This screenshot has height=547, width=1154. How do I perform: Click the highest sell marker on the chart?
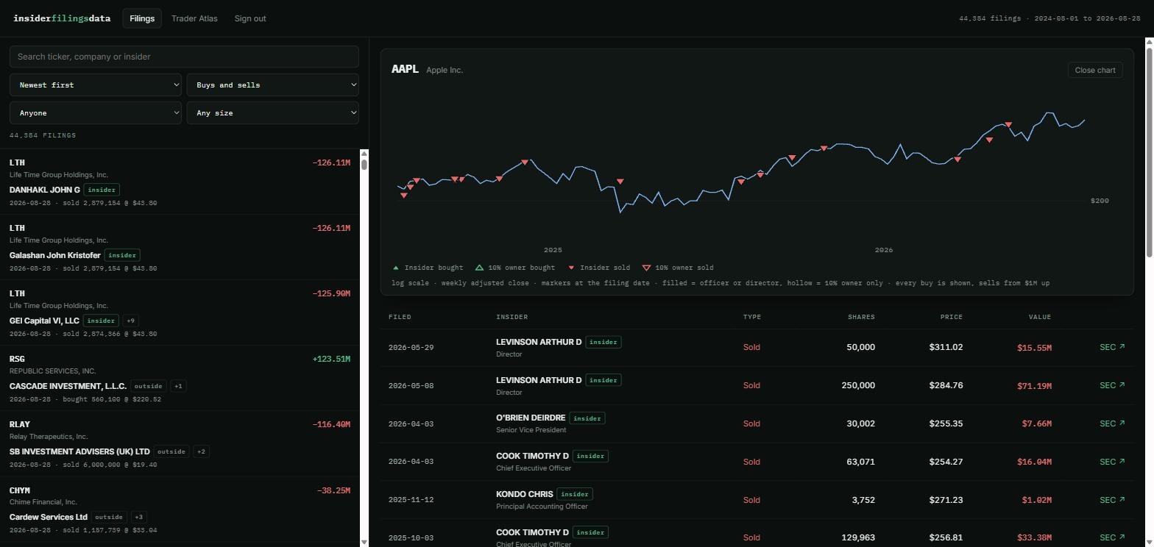[1008, 125]
